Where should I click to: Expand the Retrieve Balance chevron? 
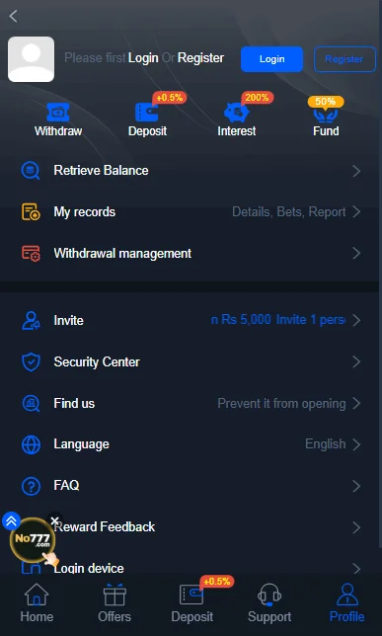[x=356, y=171]
